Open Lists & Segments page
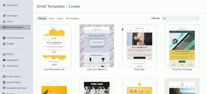This screenshot has width=207, height=94. point(15,38)
